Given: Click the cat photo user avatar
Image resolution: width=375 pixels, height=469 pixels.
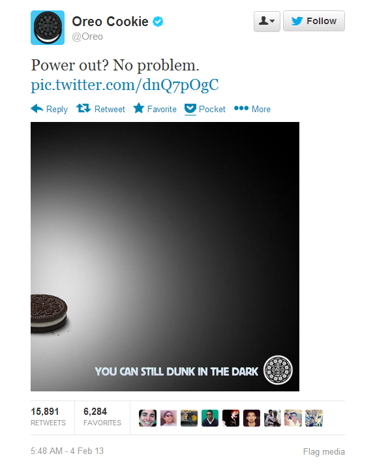Looking at the screenshot, I should (x=314, y=418).
